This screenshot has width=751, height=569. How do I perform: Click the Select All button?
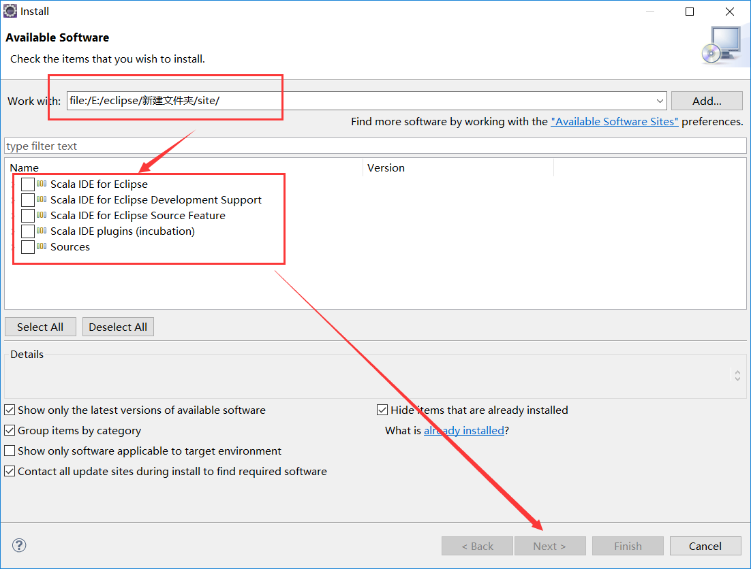(40, 327)
